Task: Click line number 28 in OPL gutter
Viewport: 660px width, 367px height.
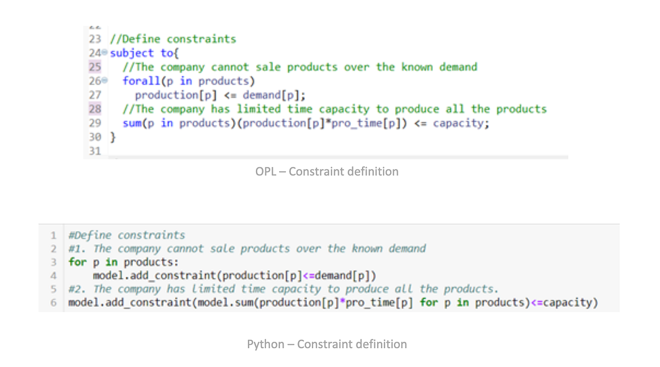Action: (x=95, y=109)
